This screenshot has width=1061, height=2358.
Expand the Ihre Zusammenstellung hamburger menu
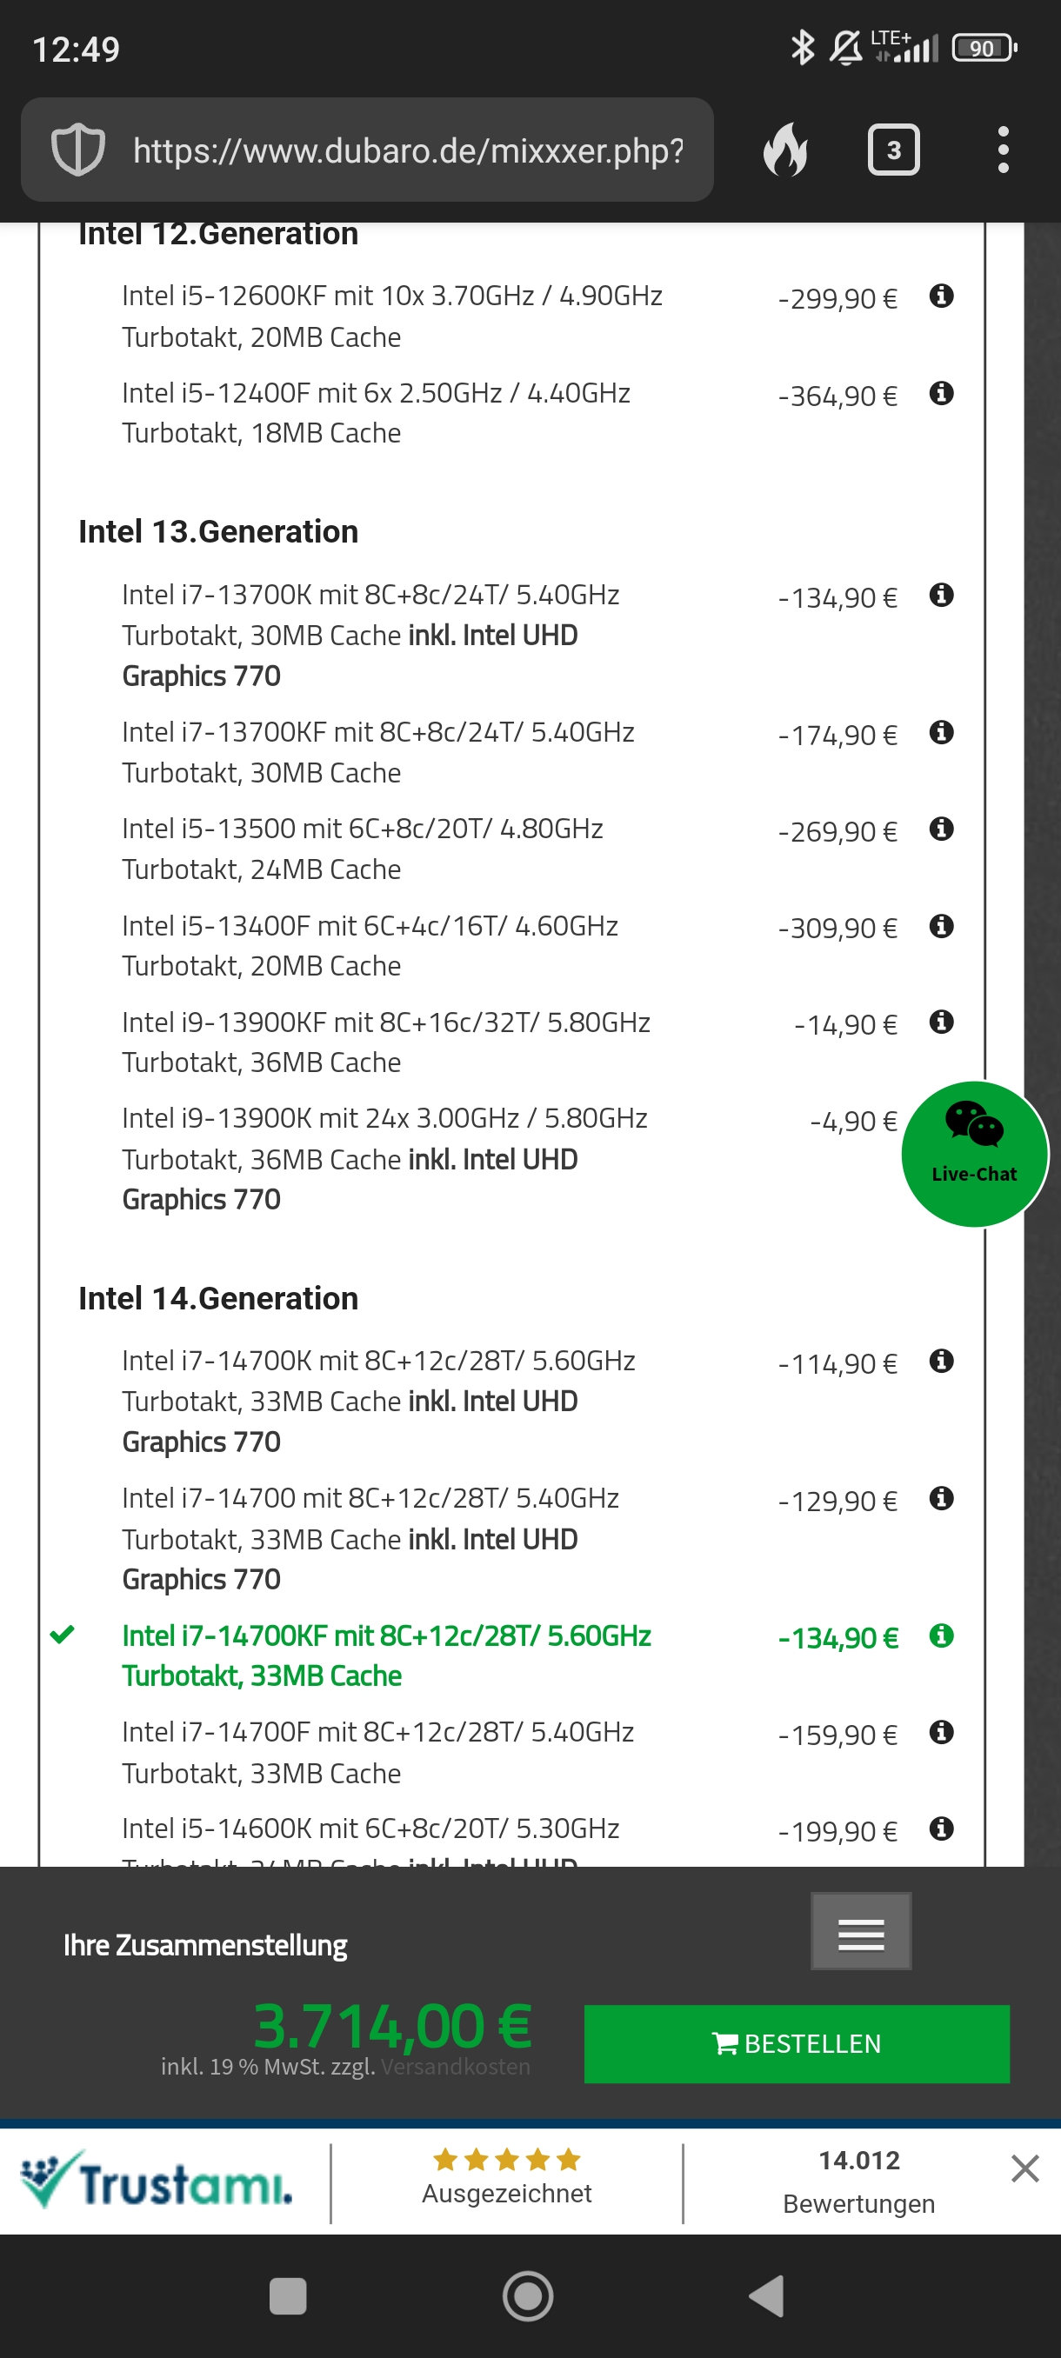click(x=860, y=1930)
